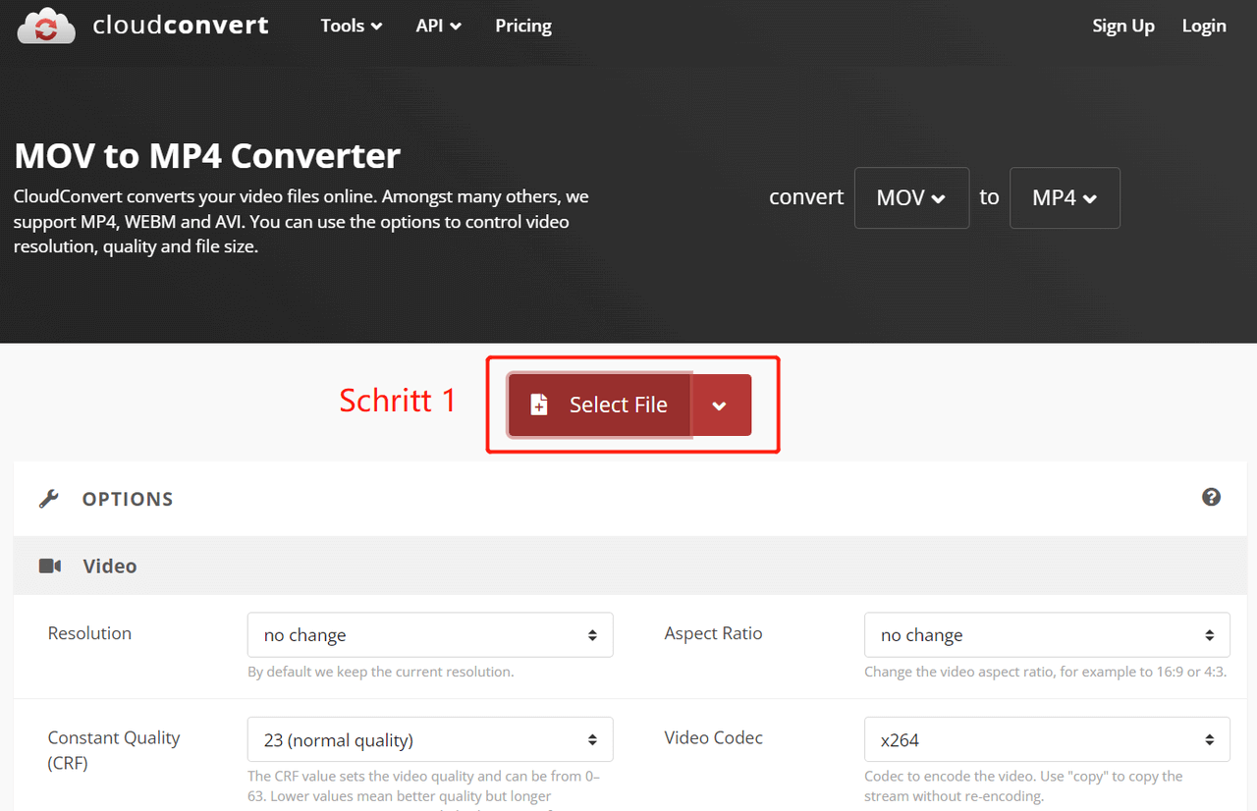Click the Login link

1204,26
